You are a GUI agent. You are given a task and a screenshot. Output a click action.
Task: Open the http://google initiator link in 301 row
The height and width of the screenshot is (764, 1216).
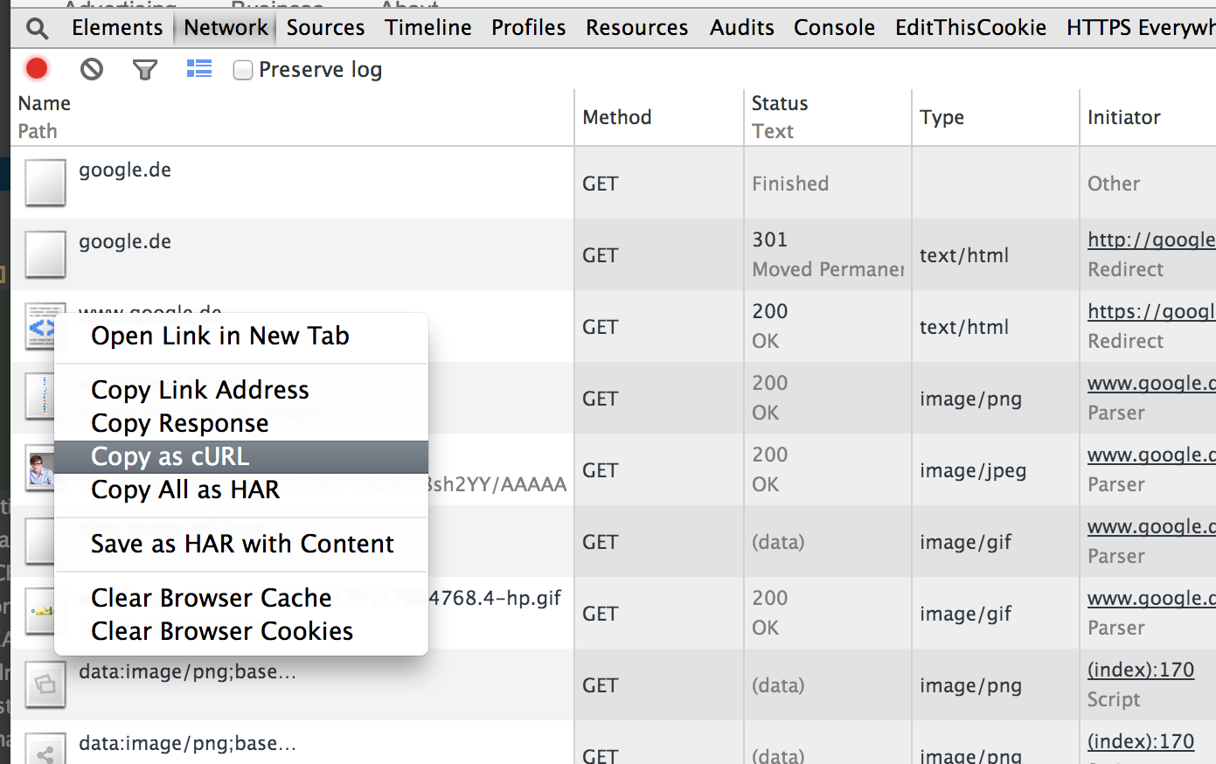point(1151,240)
